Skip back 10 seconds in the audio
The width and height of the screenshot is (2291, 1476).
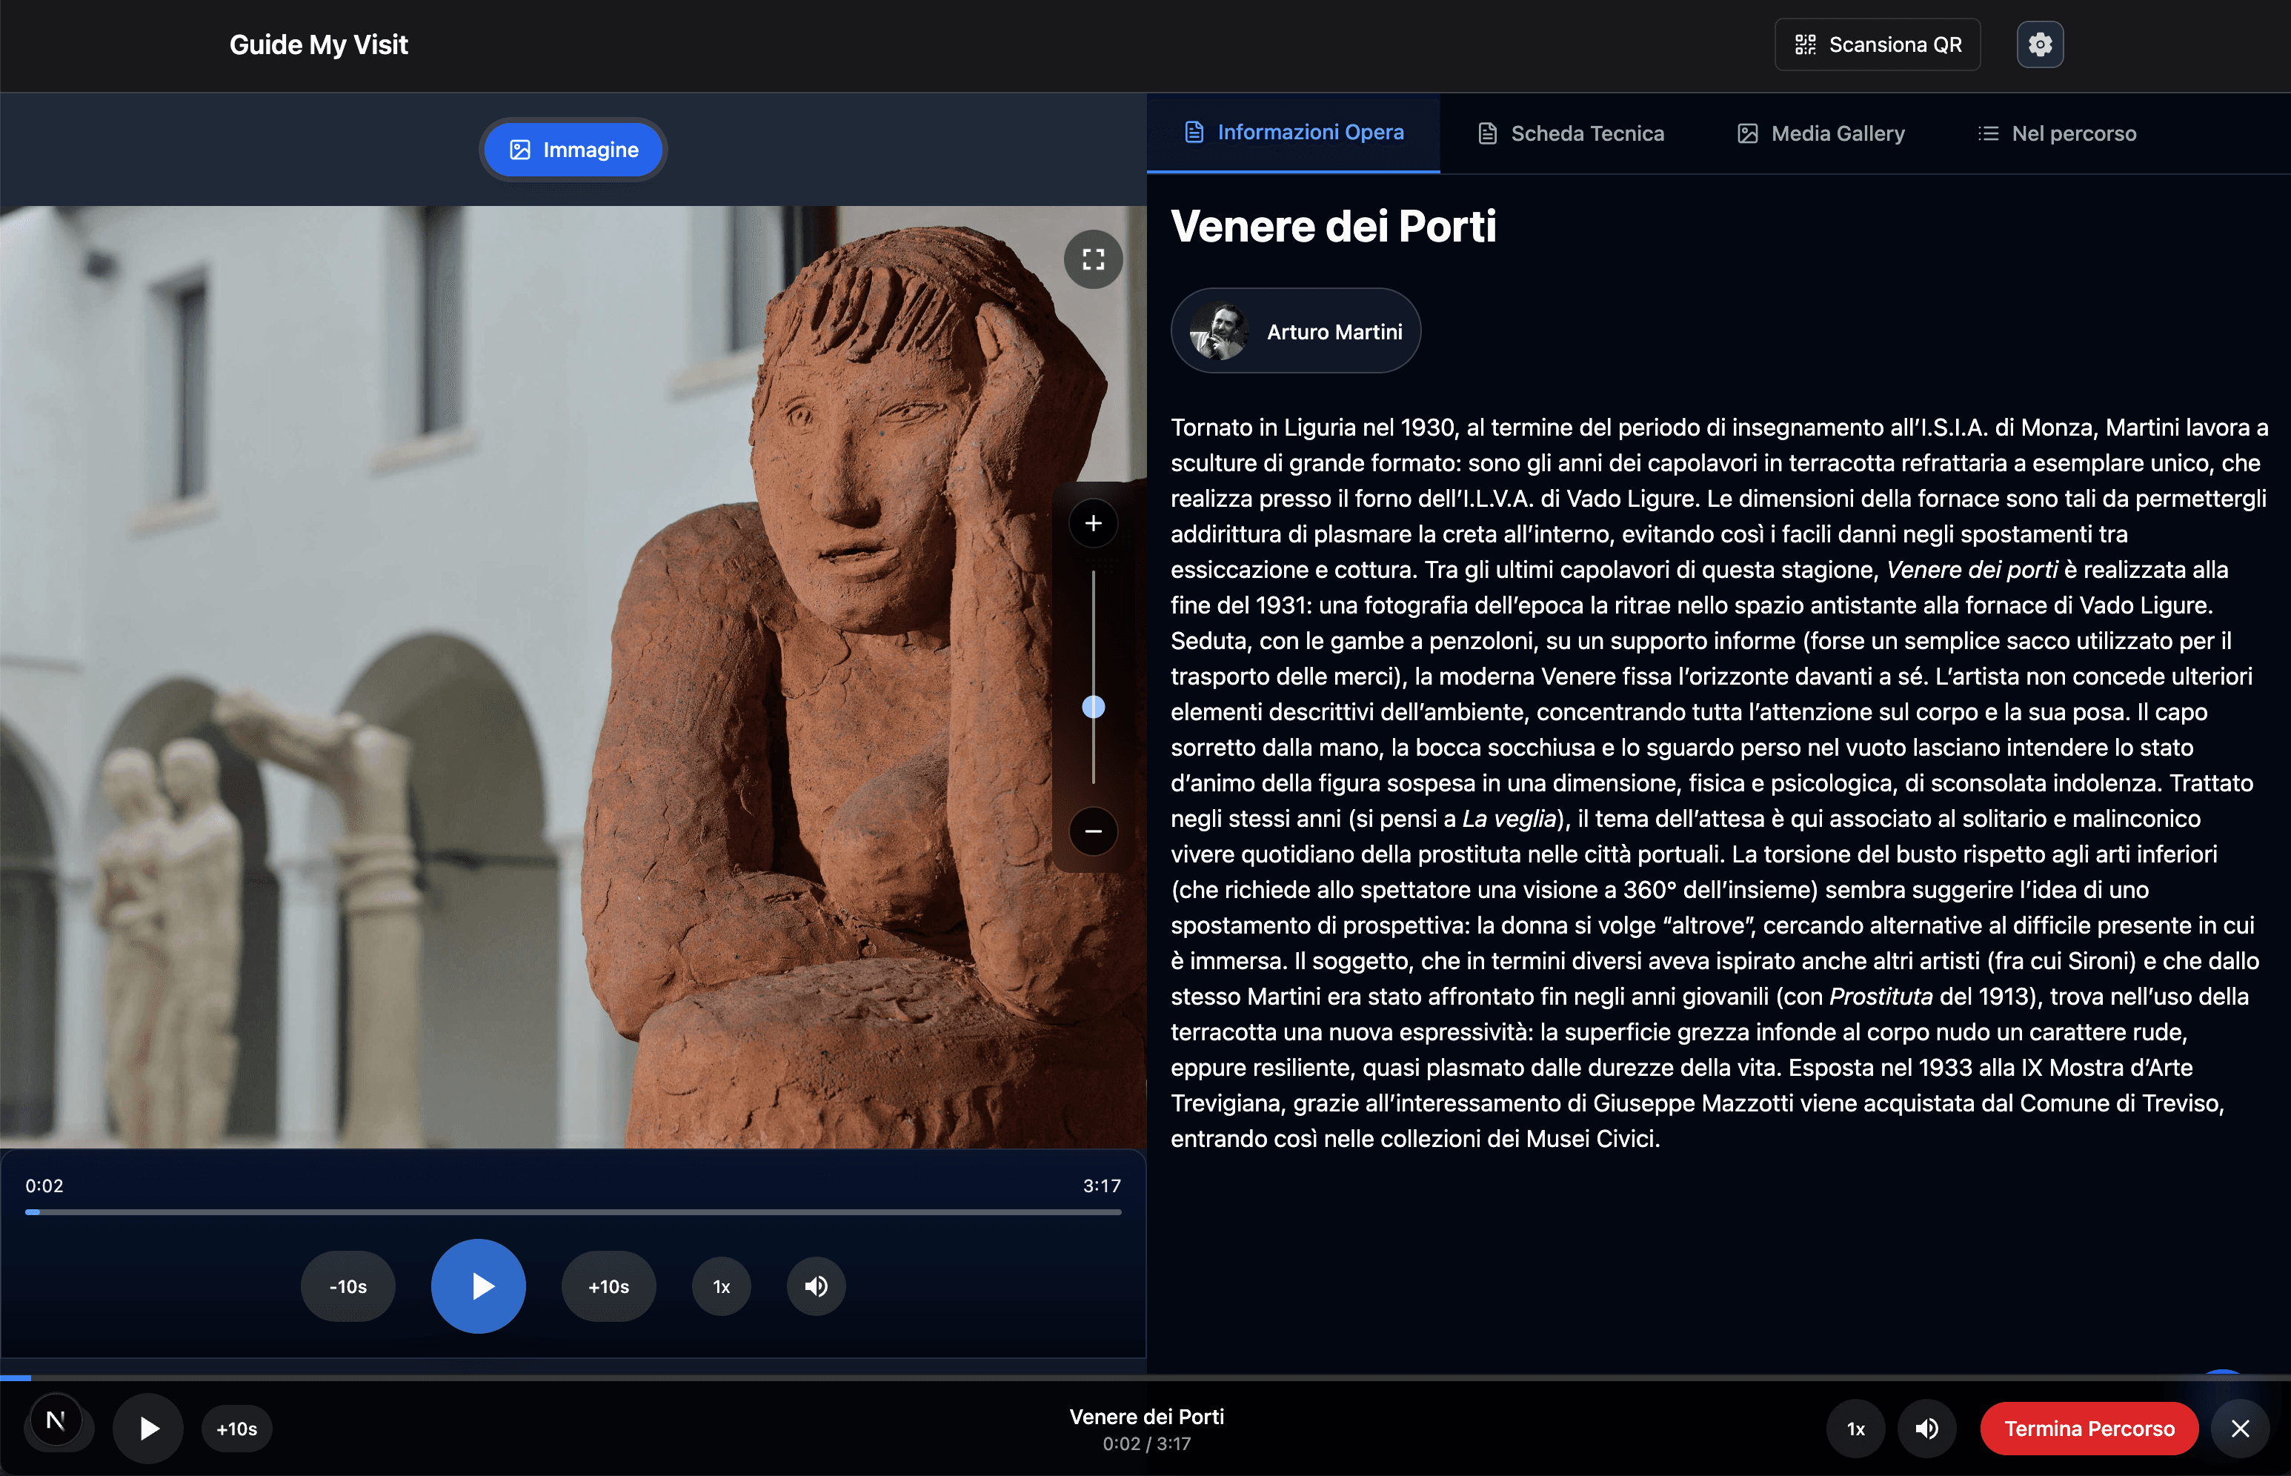coord(348,1286)
